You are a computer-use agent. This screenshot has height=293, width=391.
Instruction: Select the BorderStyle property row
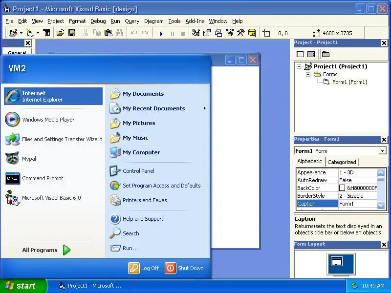tap(337, 196)
